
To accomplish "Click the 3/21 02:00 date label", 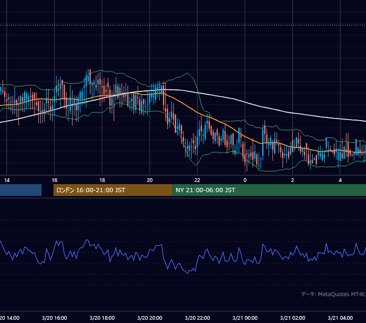I will click(292, 318).
